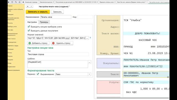This screenshot has width=177, height=100.
Task: Toggle Выводить данные покупателя checkbox
Action: (29, 31)
